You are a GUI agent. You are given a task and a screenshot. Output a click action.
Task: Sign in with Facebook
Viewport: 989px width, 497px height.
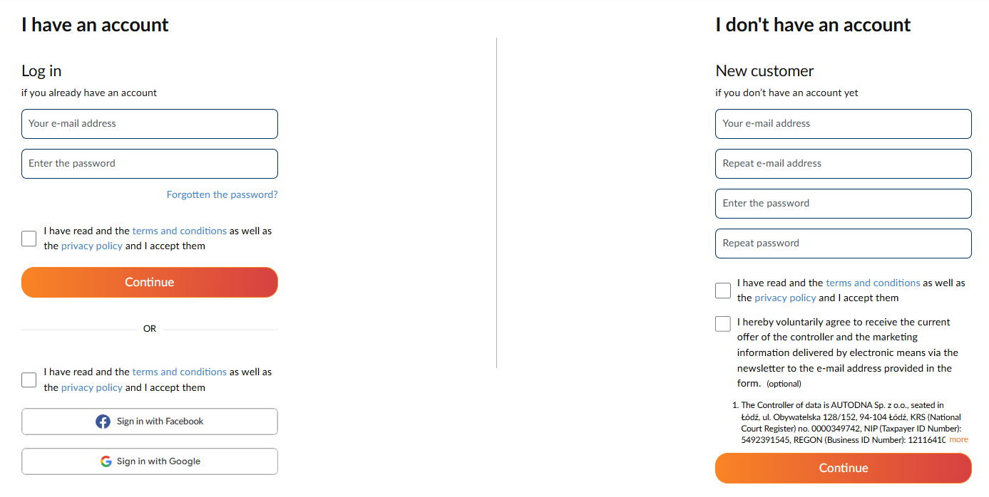coord(150,422)
